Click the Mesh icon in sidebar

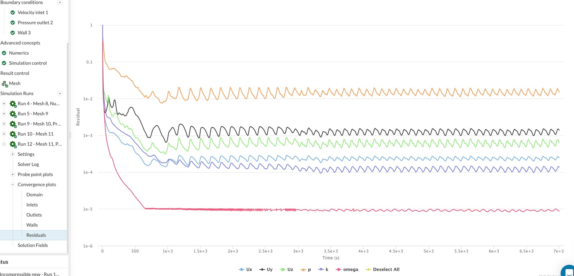point(4,84)
